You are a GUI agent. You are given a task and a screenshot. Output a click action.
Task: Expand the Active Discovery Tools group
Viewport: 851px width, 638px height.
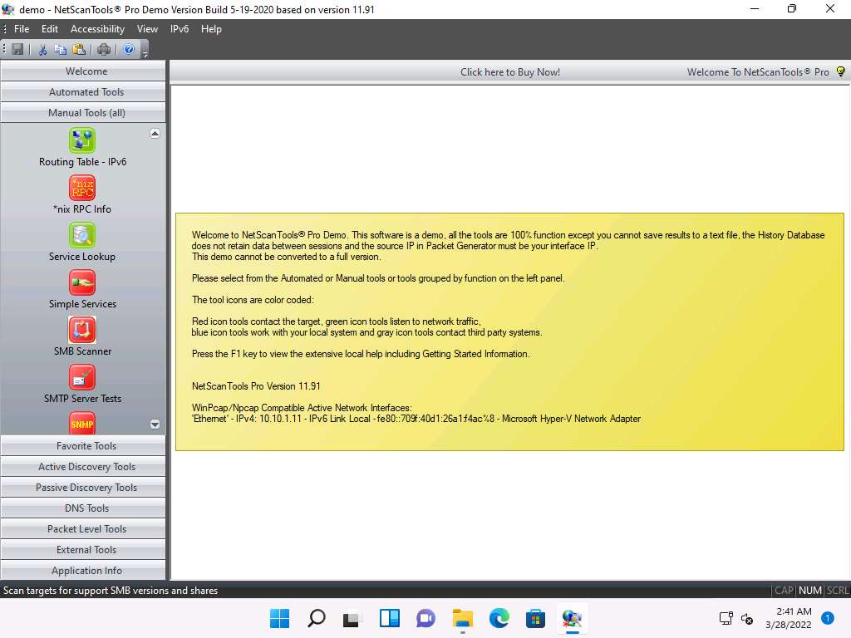(86, 467)
